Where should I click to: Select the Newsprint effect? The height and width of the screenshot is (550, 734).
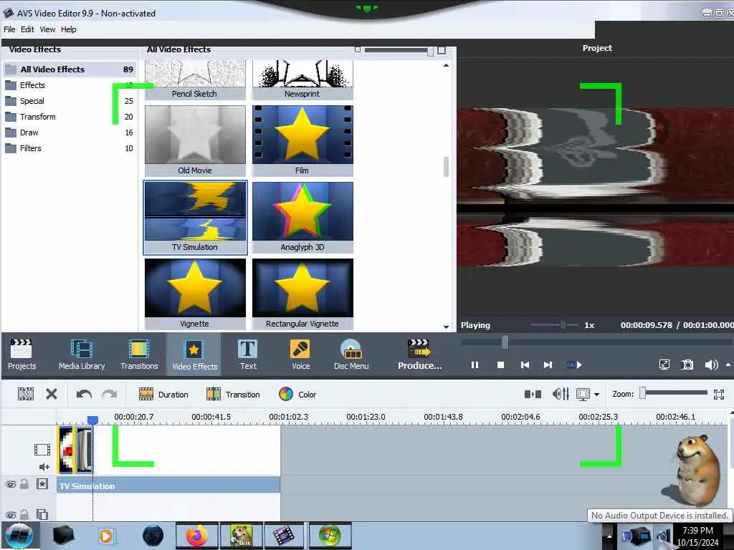[x=302, y=79]
